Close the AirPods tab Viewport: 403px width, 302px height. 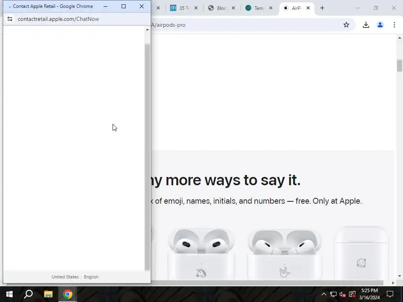308,8
